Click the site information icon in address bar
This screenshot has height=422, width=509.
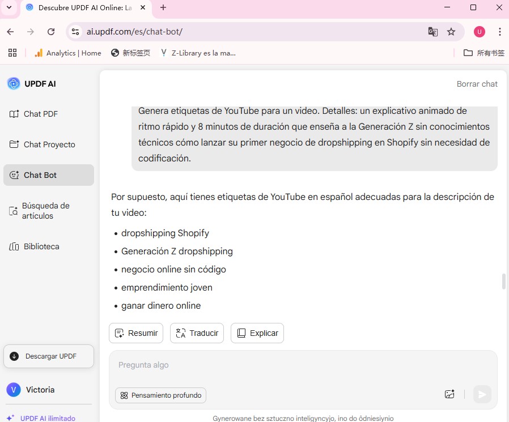point(75,32)
